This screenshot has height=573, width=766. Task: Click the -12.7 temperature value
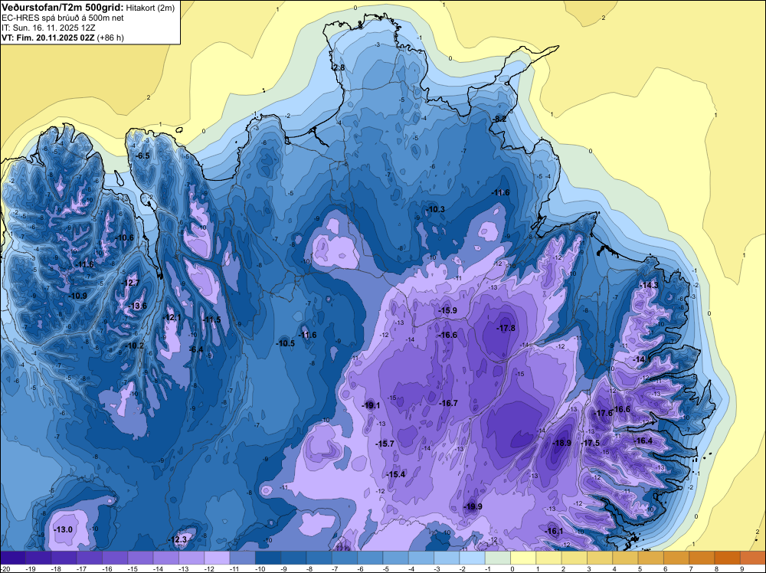(x=131, y=283)
